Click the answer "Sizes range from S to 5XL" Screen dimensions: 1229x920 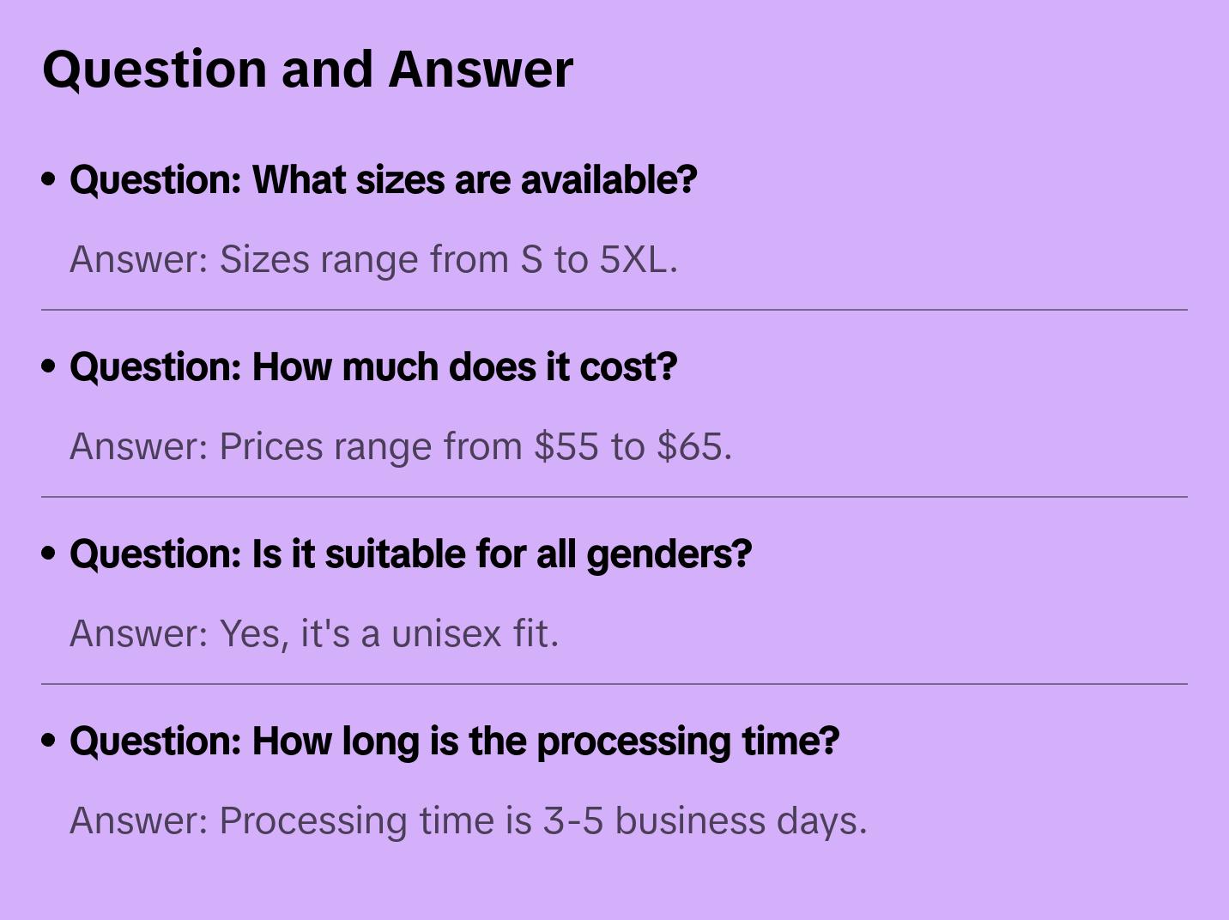click(373, 259)
